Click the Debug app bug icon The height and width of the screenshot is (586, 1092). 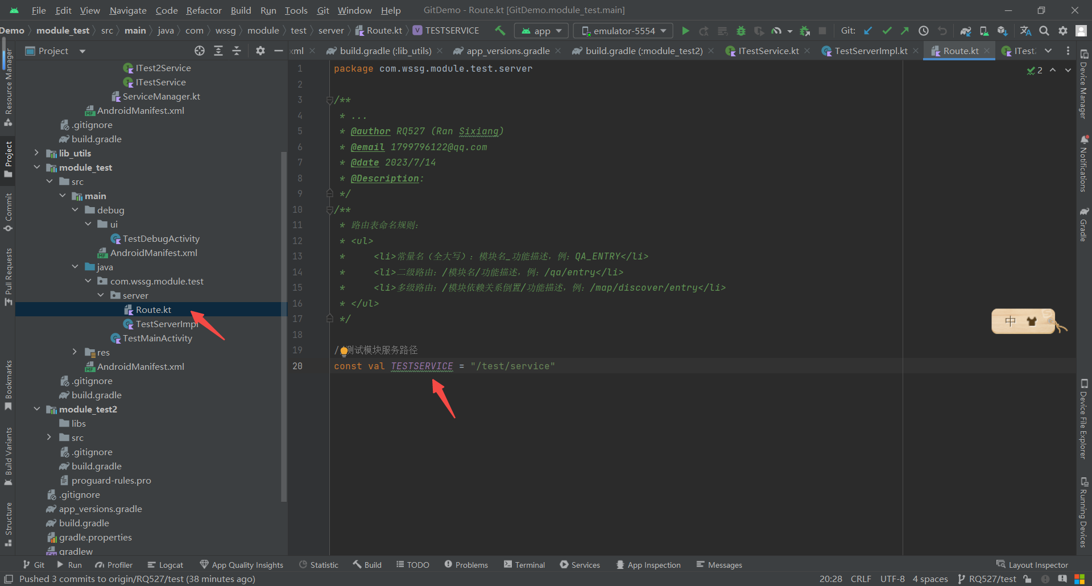(741, 31)
